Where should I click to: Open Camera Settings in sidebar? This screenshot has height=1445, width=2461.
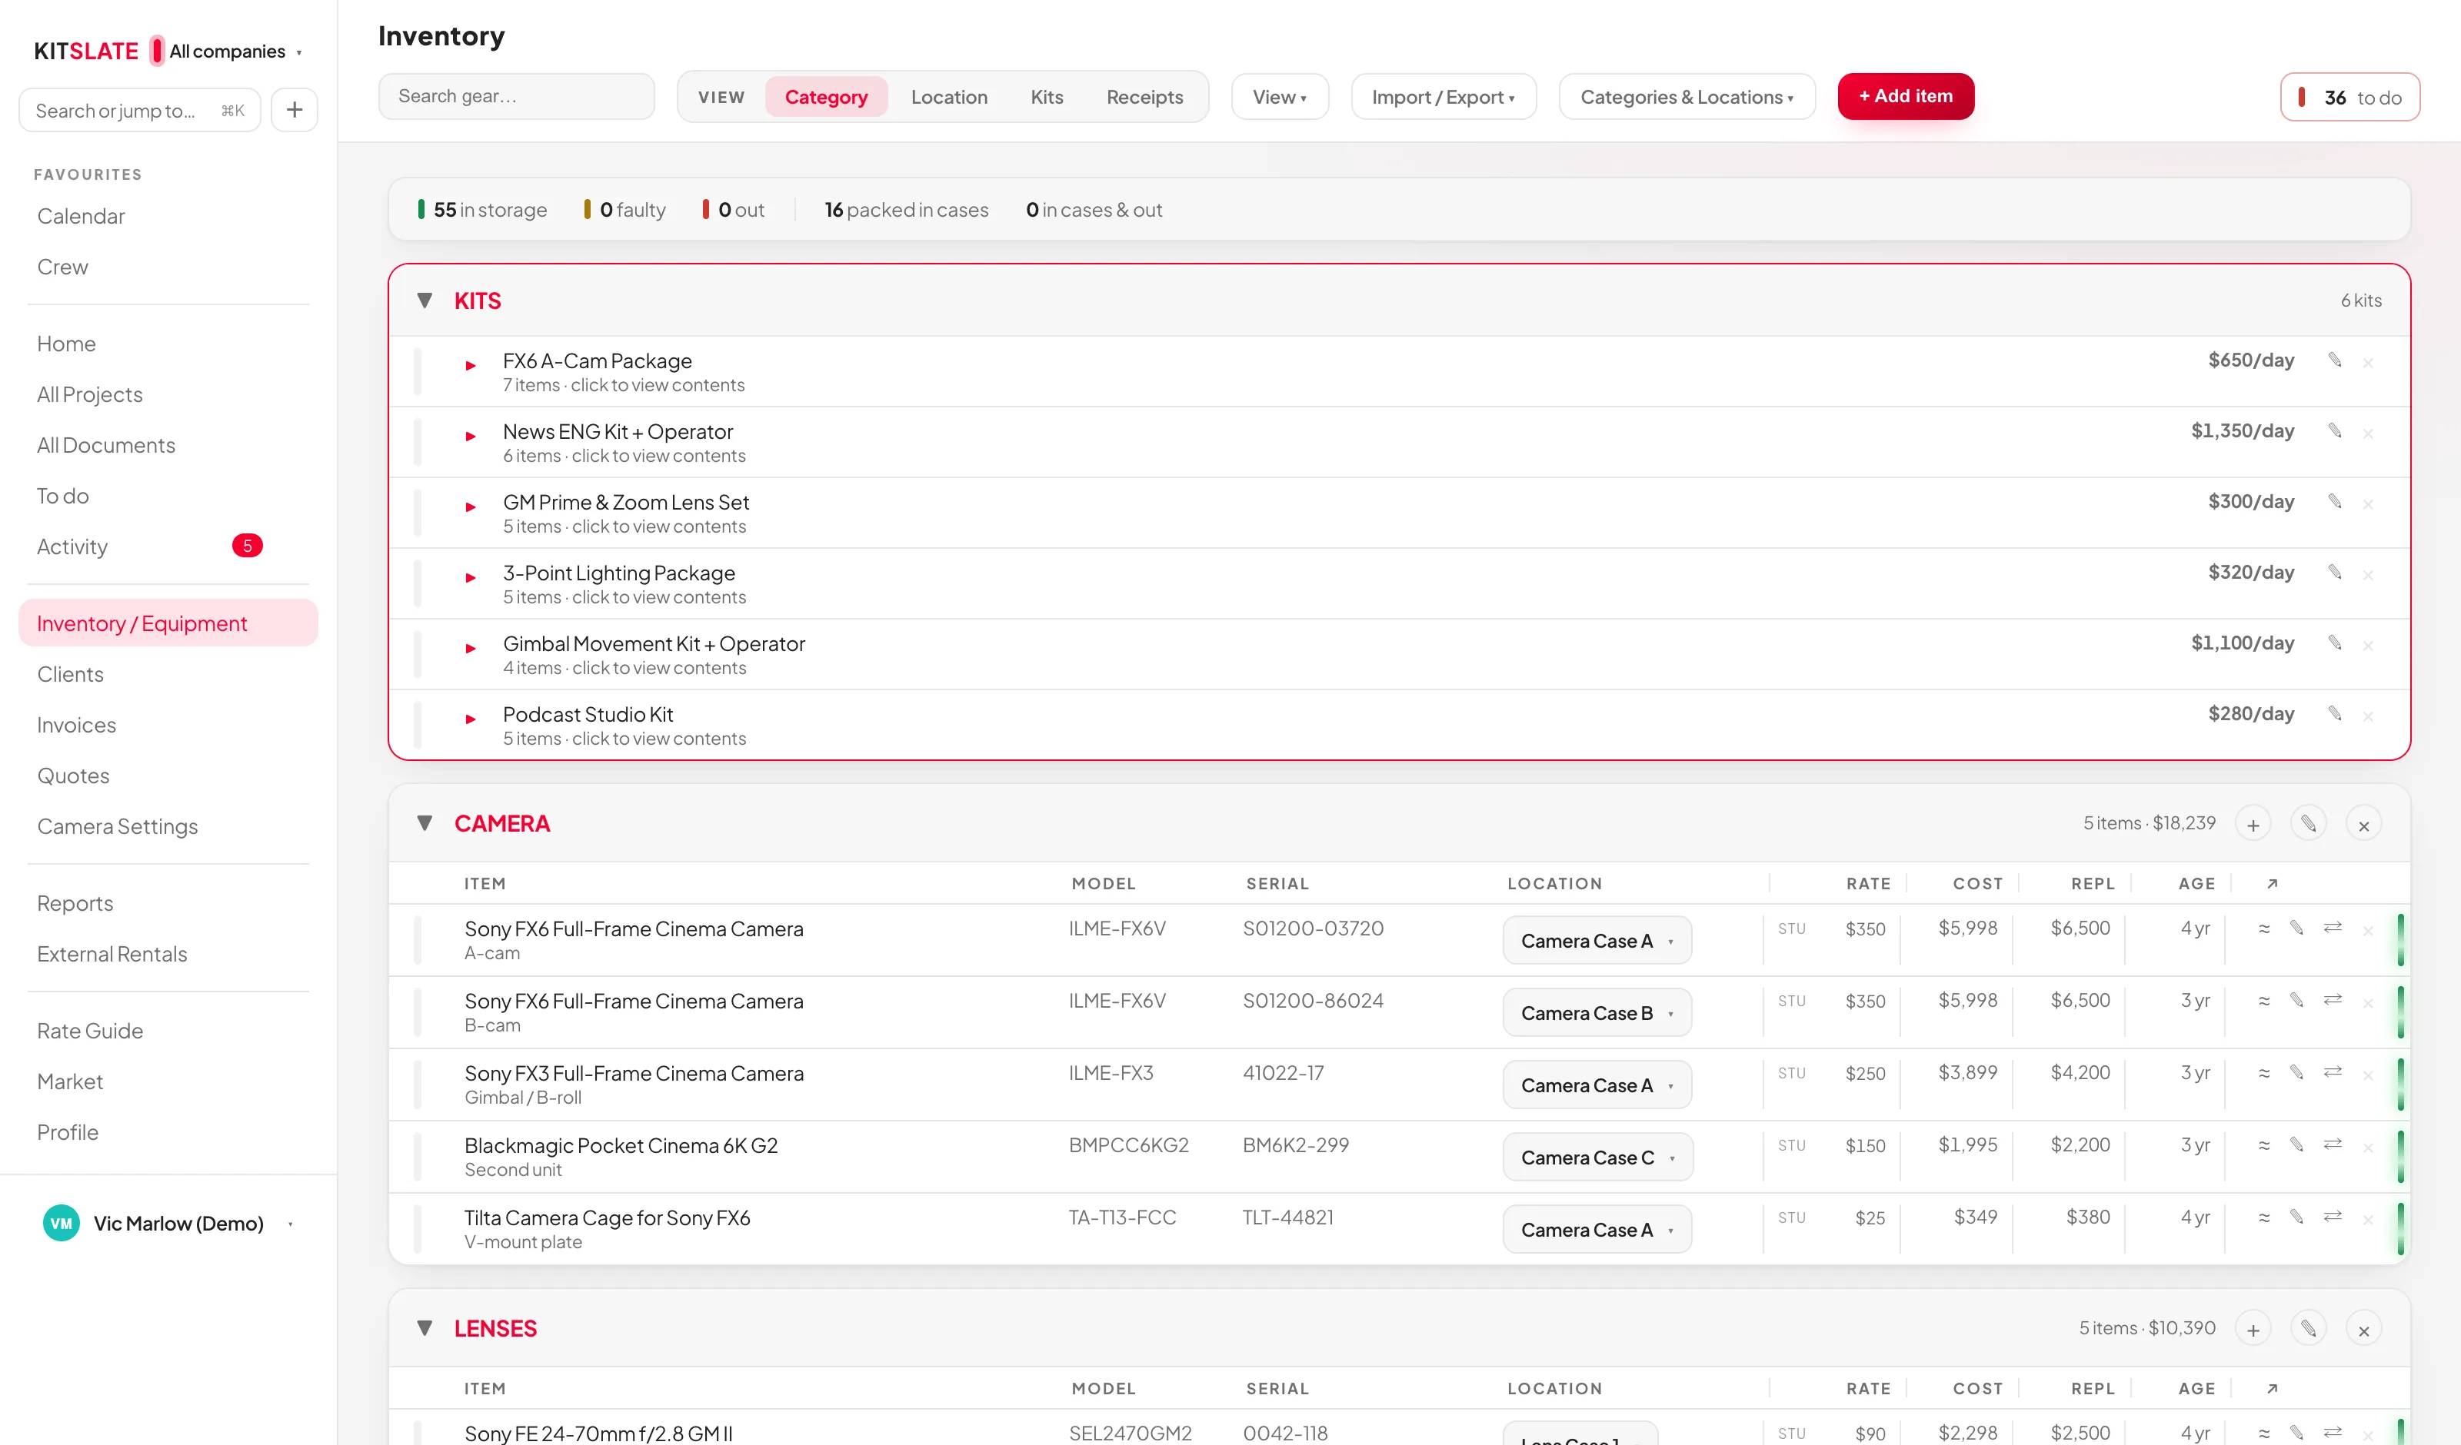coord(117,826)
